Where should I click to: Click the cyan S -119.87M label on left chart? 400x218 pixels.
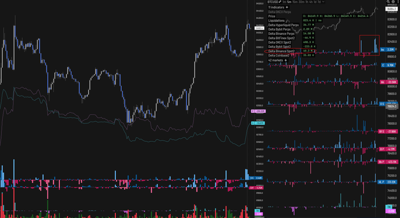[258, 123]
